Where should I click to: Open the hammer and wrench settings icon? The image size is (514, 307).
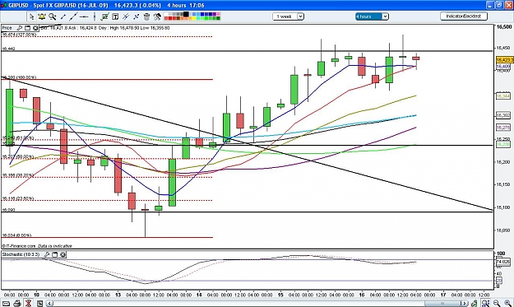[x=157, y=16]
